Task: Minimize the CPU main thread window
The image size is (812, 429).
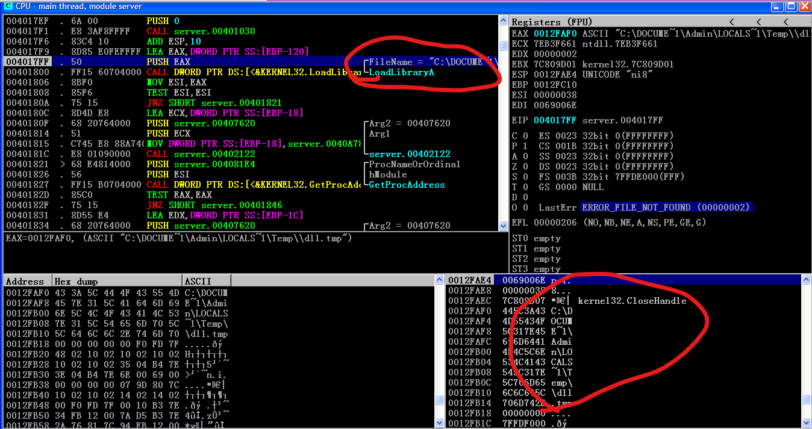Action: 778,6
